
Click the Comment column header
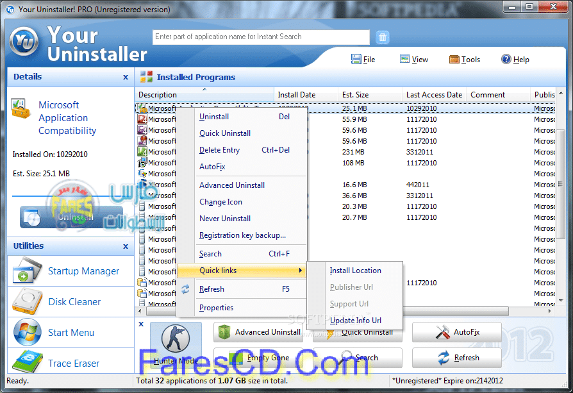point(498,95)
